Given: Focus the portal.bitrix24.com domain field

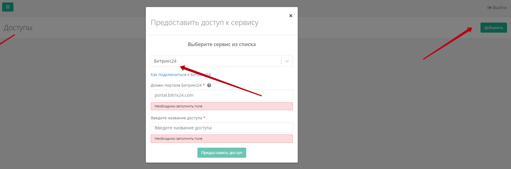Looking at the screenshot, I should click(221, 95).
